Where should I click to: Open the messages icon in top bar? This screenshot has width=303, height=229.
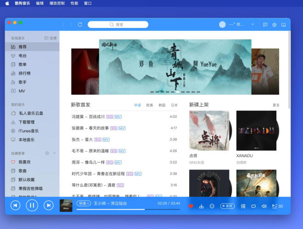click(265, 25)
